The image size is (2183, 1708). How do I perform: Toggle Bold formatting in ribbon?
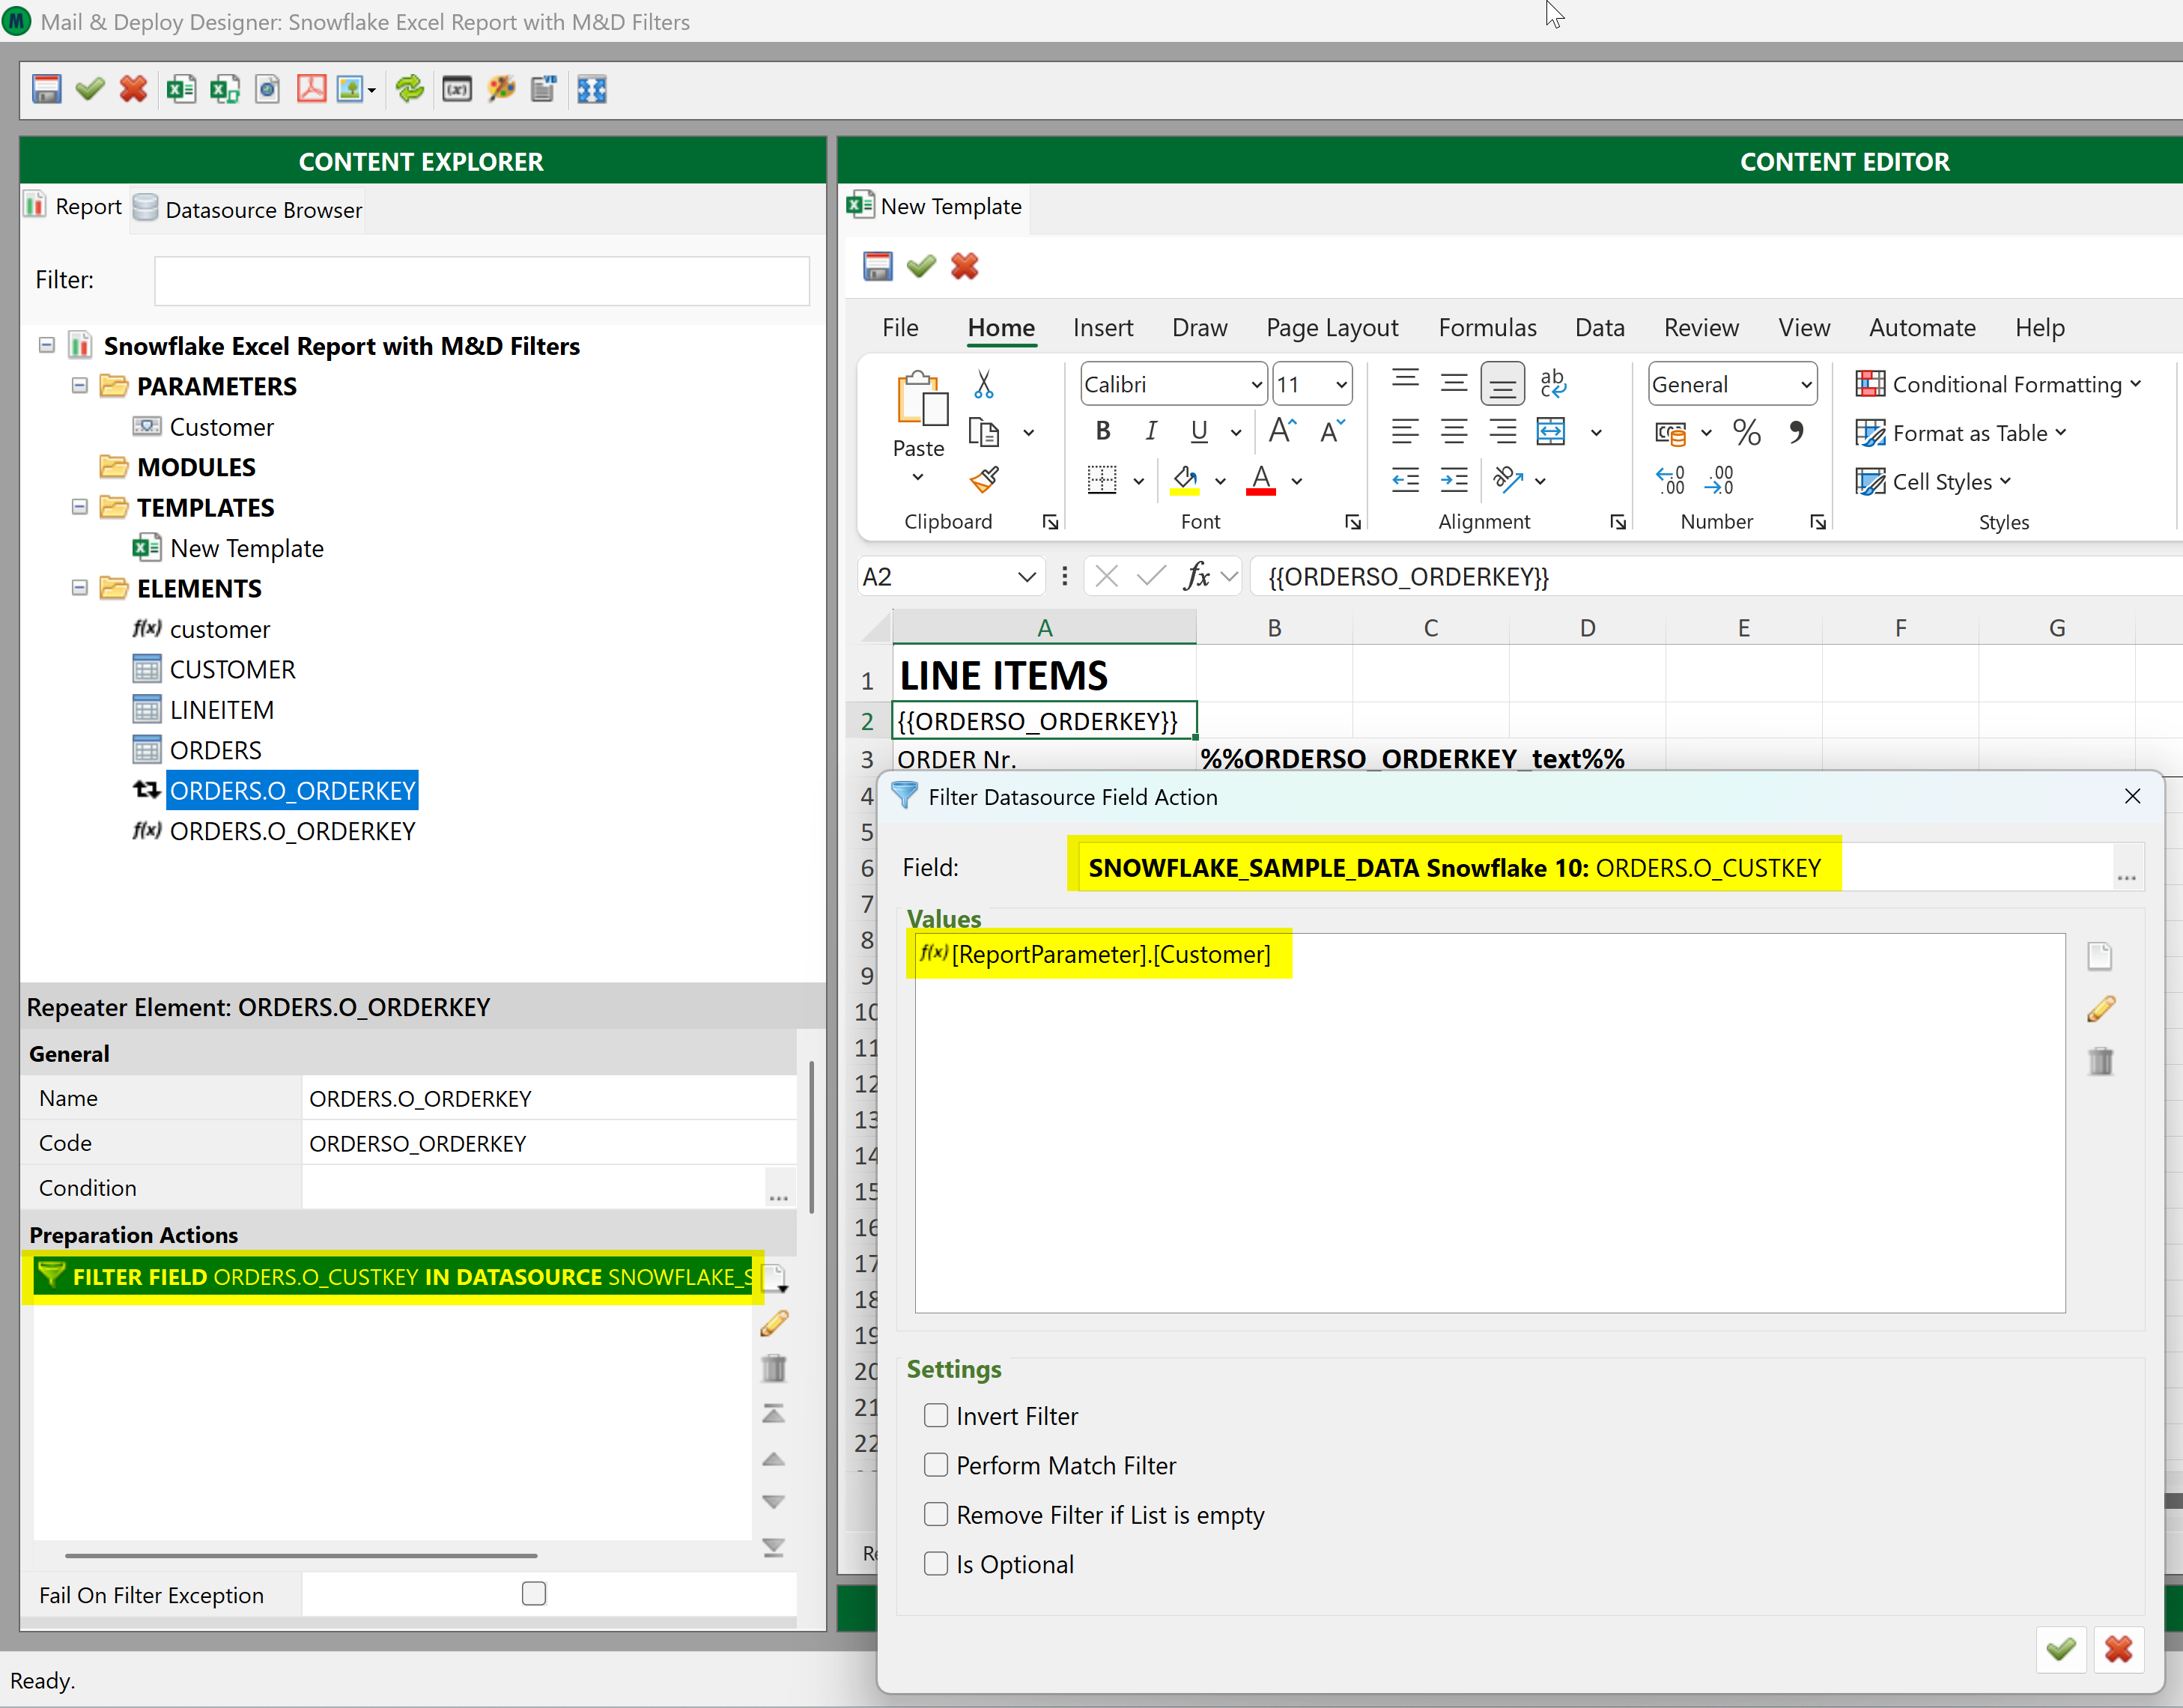pyautogui.click(x=1102, y=431)
